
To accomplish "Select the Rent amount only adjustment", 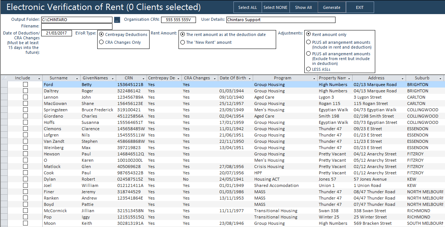I will tap(308, 34).
